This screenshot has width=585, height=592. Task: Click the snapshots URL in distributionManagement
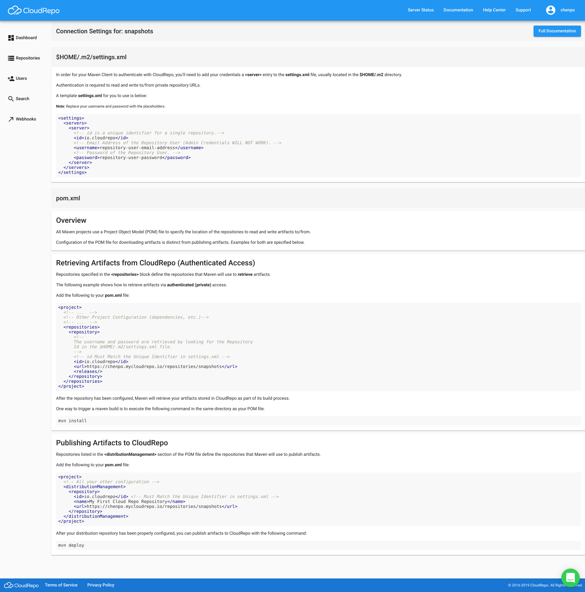(x=154, y=506)
